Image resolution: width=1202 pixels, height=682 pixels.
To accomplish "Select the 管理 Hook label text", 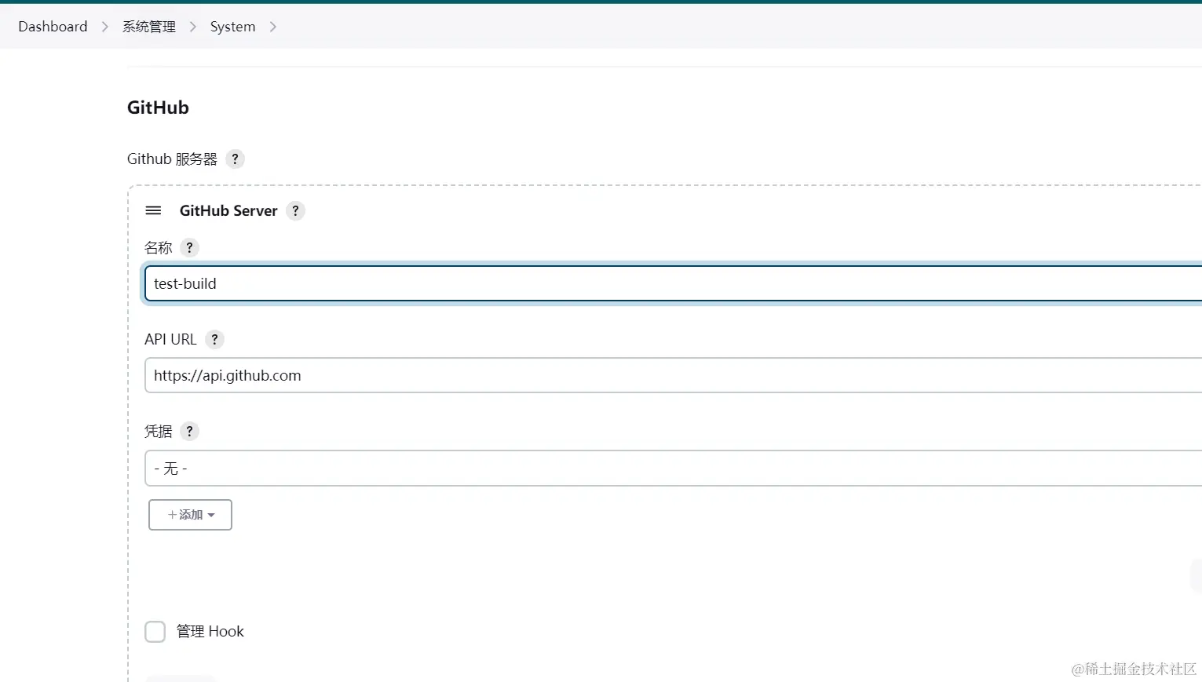I will point(210,632).
